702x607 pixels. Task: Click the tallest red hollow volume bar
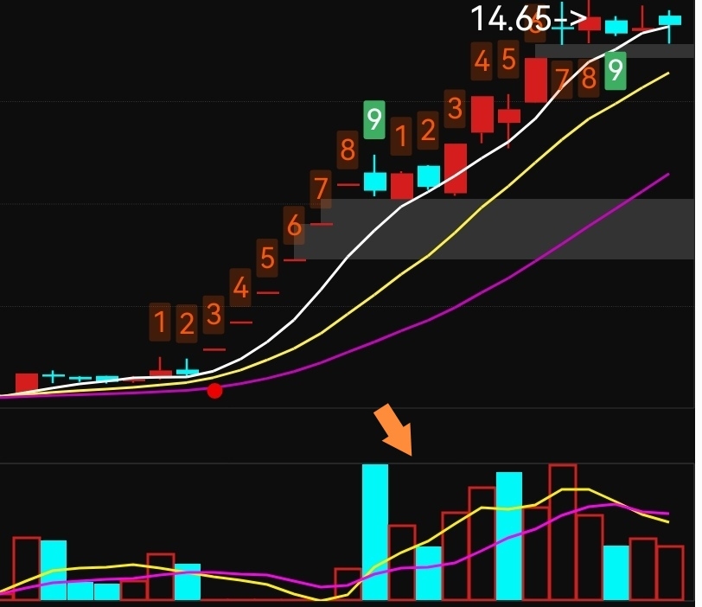(x=563, y=533)
